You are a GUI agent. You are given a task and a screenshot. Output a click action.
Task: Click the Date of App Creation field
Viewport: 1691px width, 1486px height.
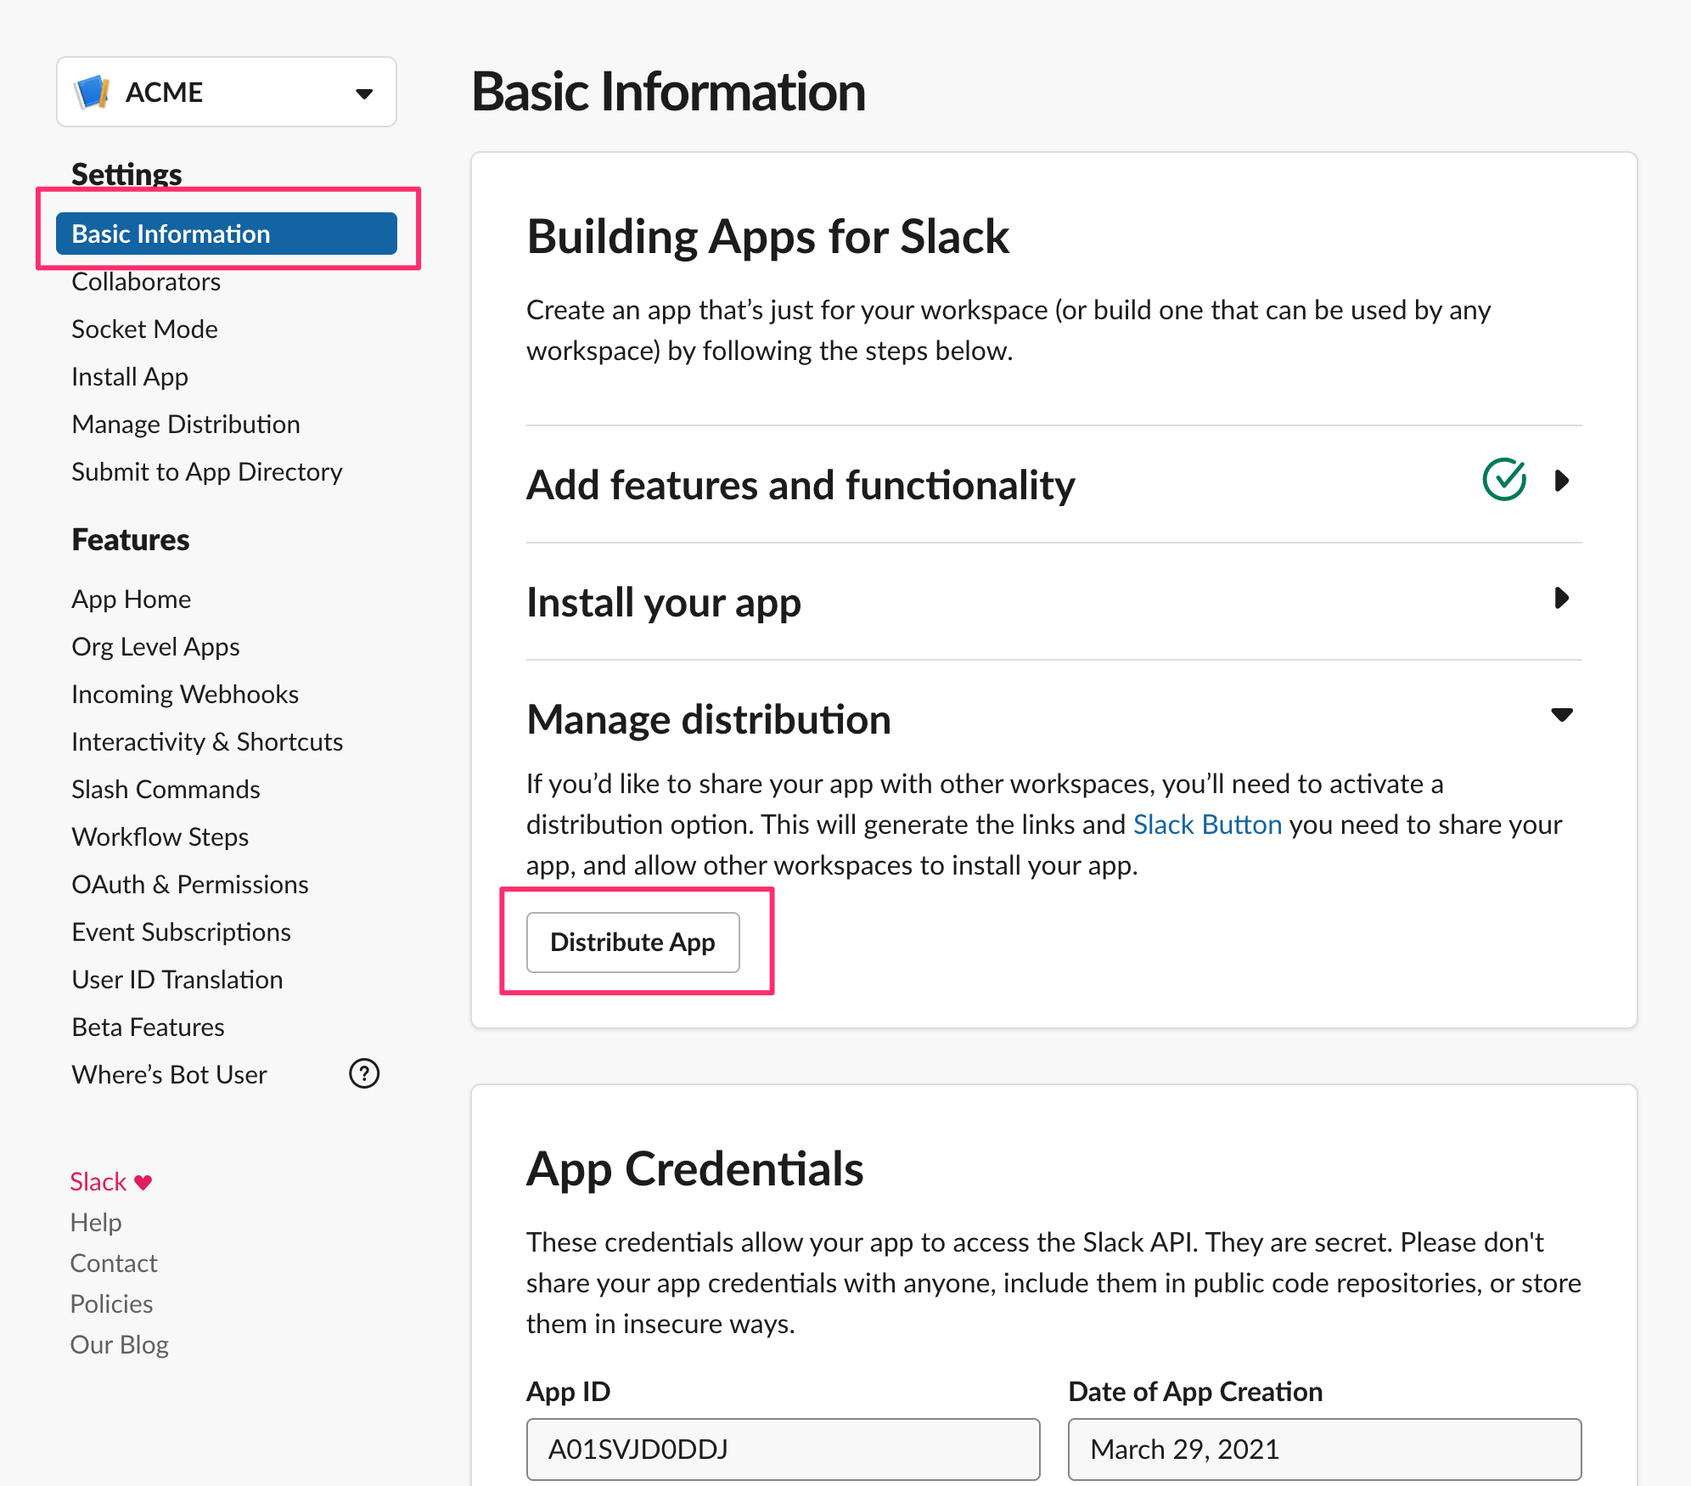click(x=1323, y=1449)
